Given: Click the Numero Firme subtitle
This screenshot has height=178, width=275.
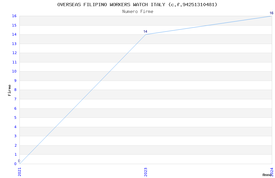Looking at the screenshot, I should coord(138,12).
